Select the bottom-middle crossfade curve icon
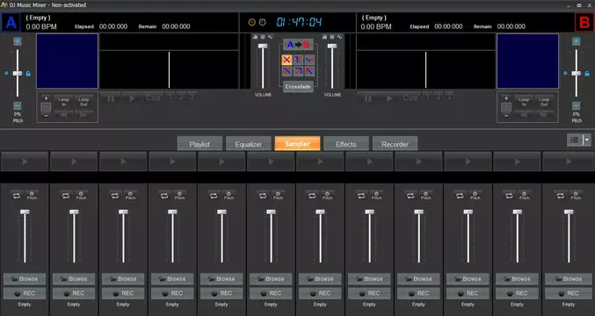This screenshot has height=316, width=595. point(298,71)
